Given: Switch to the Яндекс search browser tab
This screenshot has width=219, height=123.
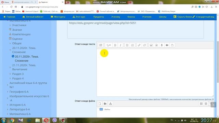Looking at the screenshot, I should (x=24, y=2).
